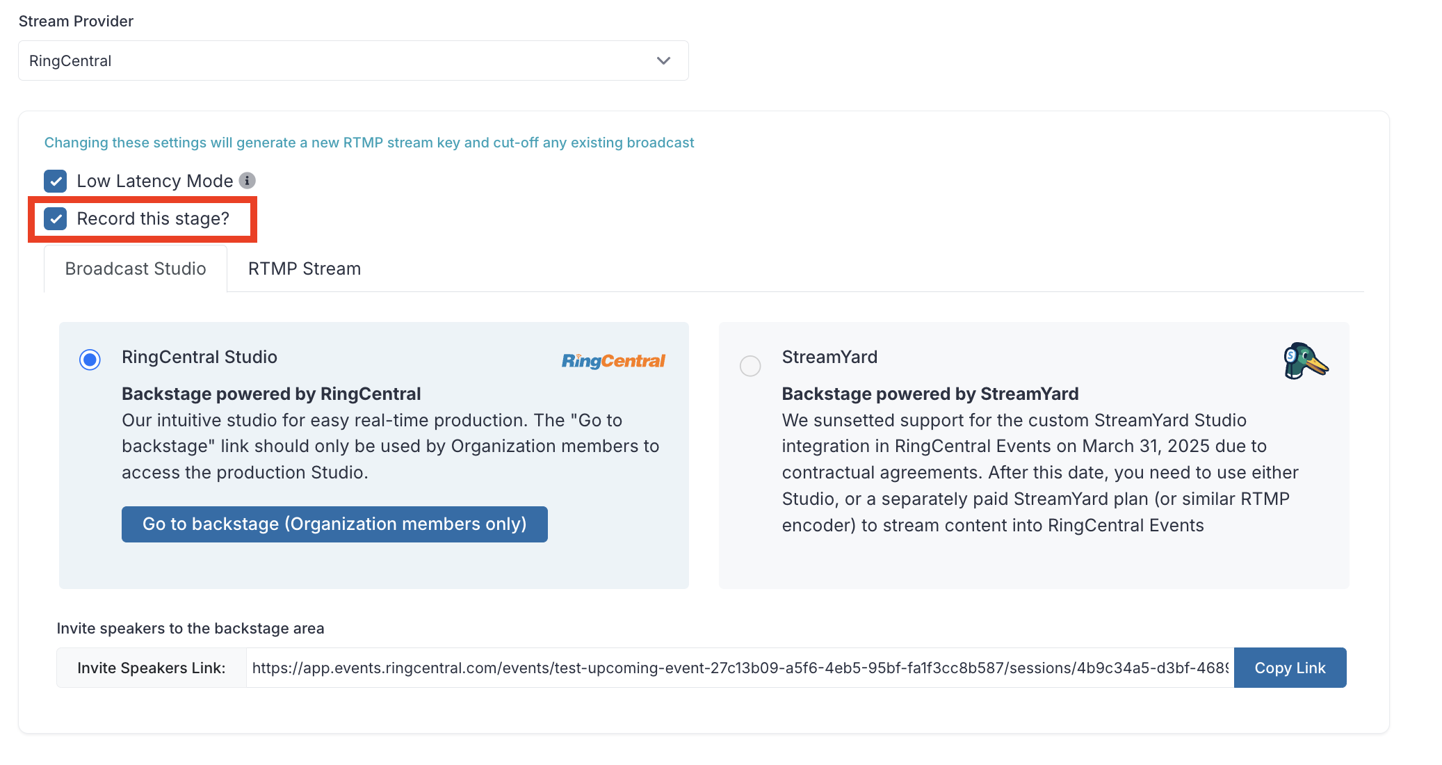The width and height of the screenshot is (1442, 765).
Task: Click the Invite Speakers Link URL field
Action: pyautogui.click(x=740, y=668)
